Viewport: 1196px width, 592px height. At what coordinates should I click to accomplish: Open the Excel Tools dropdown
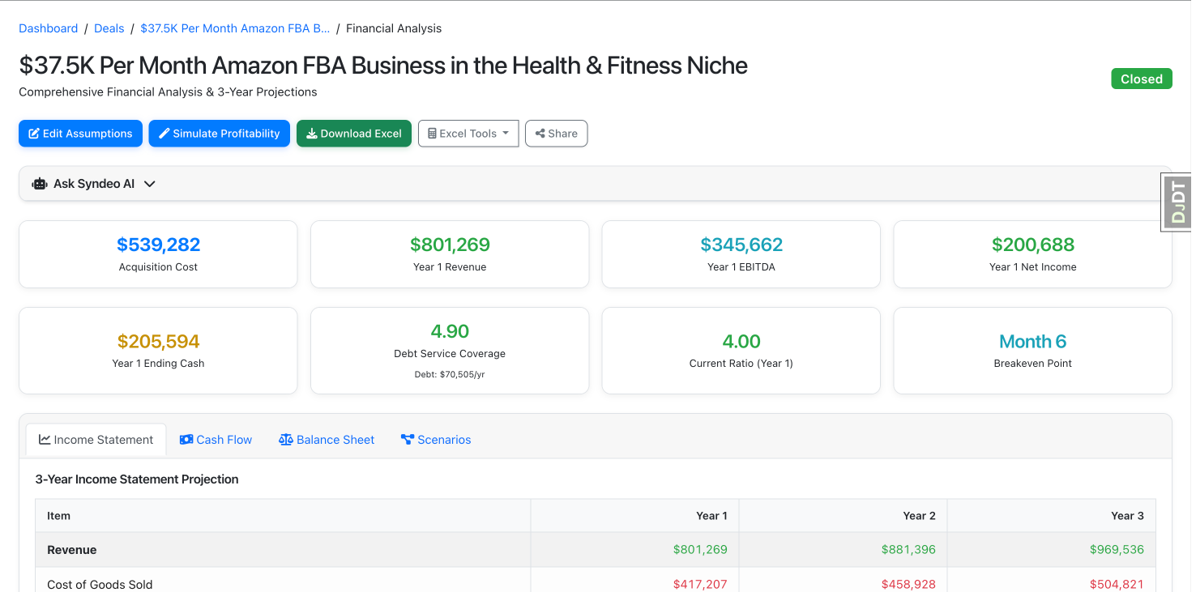(x=468, y=134)
